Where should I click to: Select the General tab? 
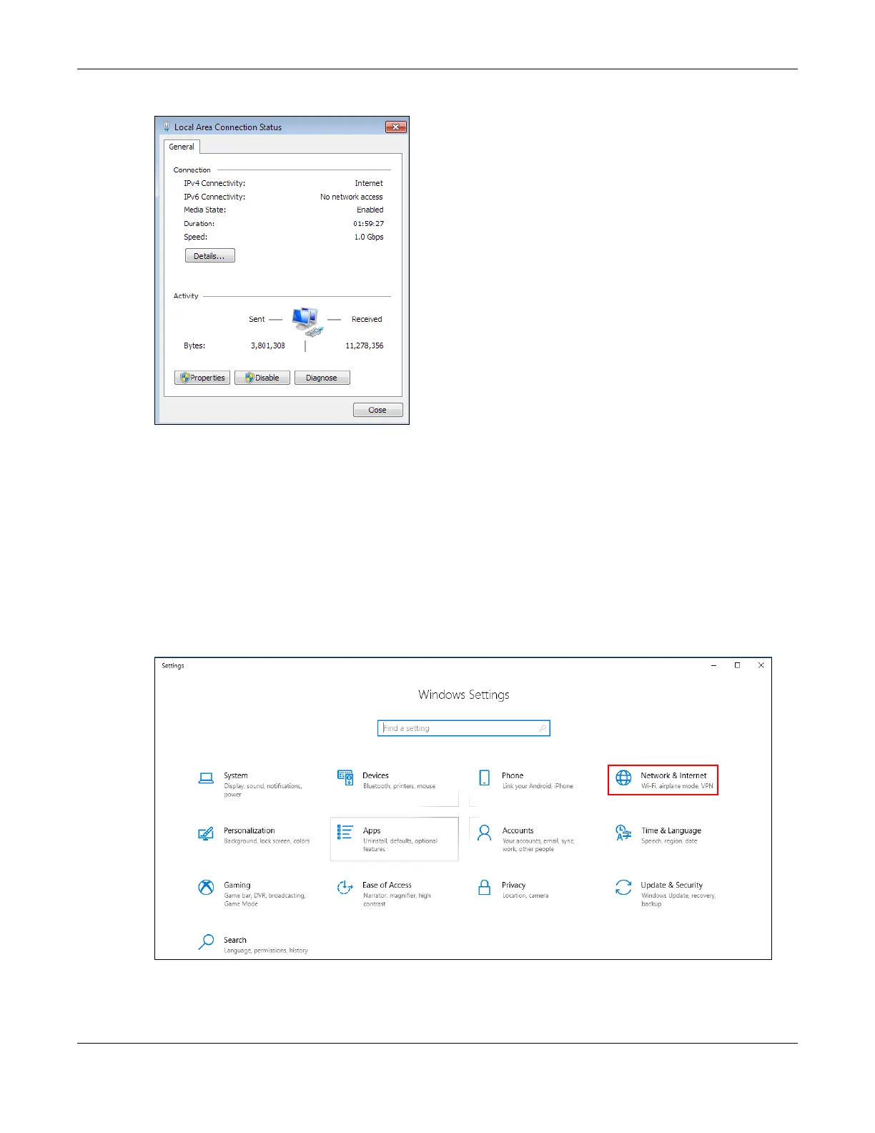click(182, 147)
